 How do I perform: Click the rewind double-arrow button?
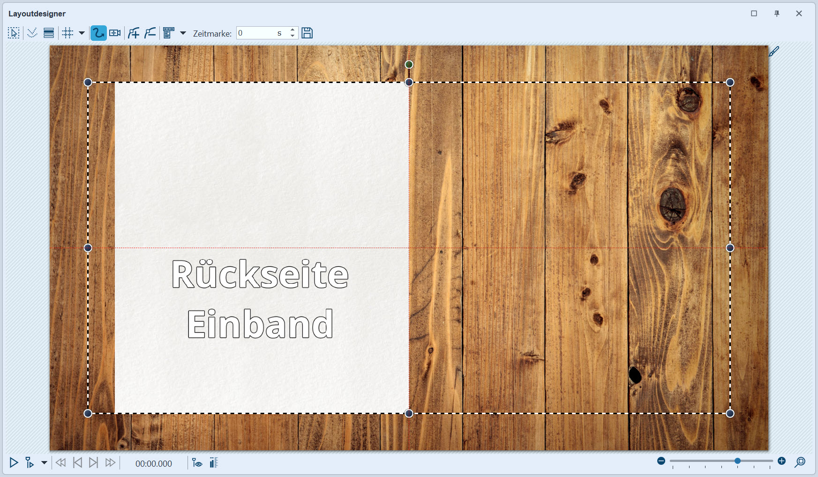point(60,463)
